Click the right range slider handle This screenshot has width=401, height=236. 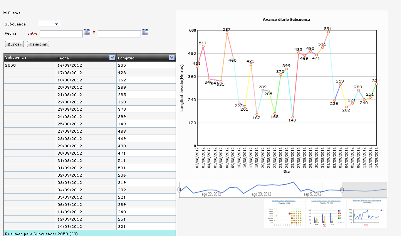point(342,189)
